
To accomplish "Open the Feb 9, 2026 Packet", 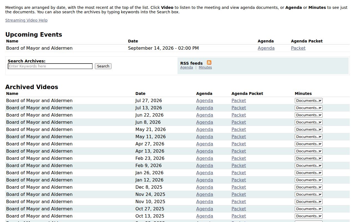I will [x=239, y=165].
